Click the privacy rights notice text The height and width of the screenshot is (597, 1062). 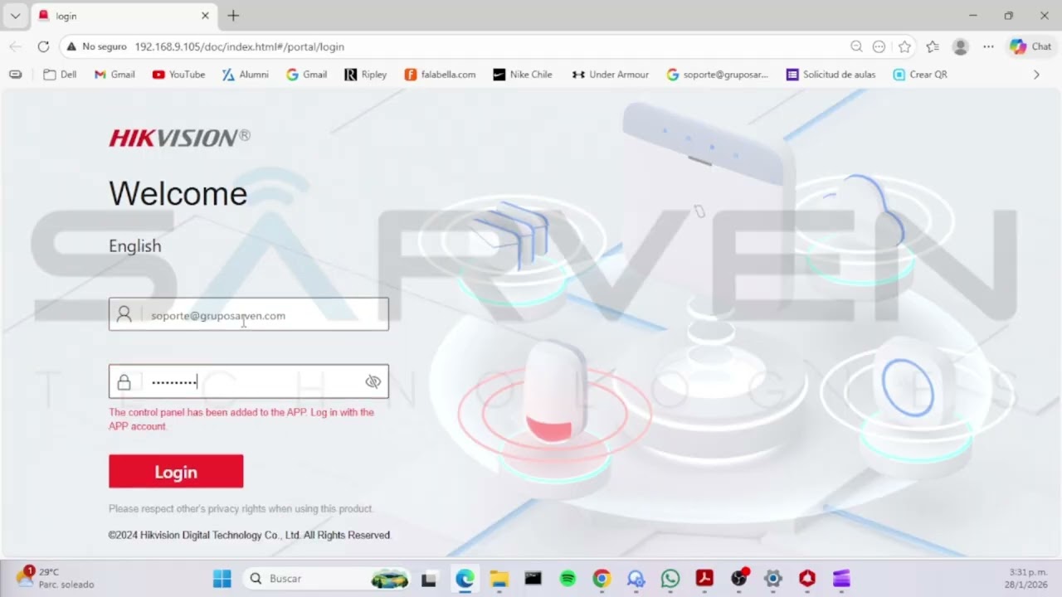(x=241, y=508)
